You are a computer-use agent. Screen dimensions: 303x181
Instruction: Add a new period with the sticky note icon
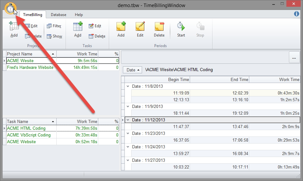(121, 29)
